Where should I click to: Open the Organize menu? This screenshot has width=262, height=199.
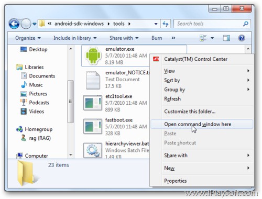coord(28,38)
